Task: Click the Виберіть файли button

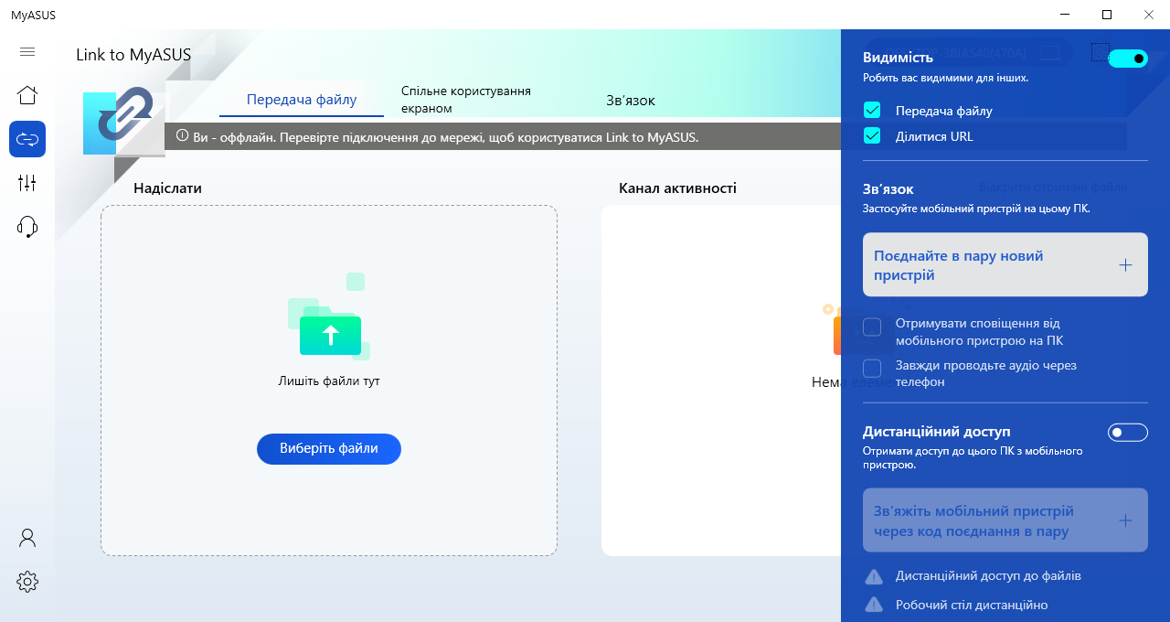Action: click(x=329, y=449)
